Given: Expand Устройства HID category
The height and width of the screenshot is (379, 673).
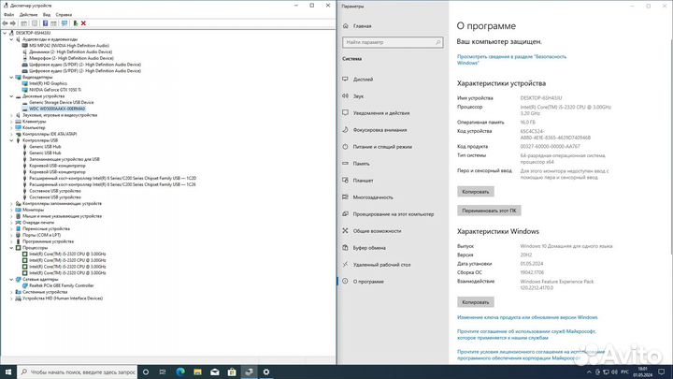Looking at the screenshot, I should point(11,299).
